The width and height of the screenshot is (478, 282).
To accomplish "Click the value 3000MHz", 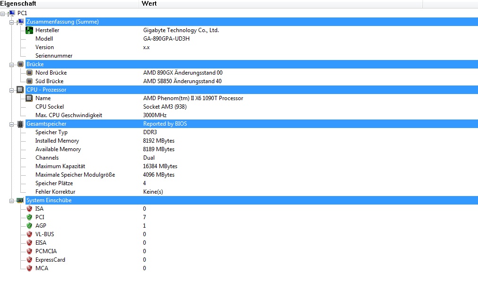I will pyautogui.click(x=155, y=115).
